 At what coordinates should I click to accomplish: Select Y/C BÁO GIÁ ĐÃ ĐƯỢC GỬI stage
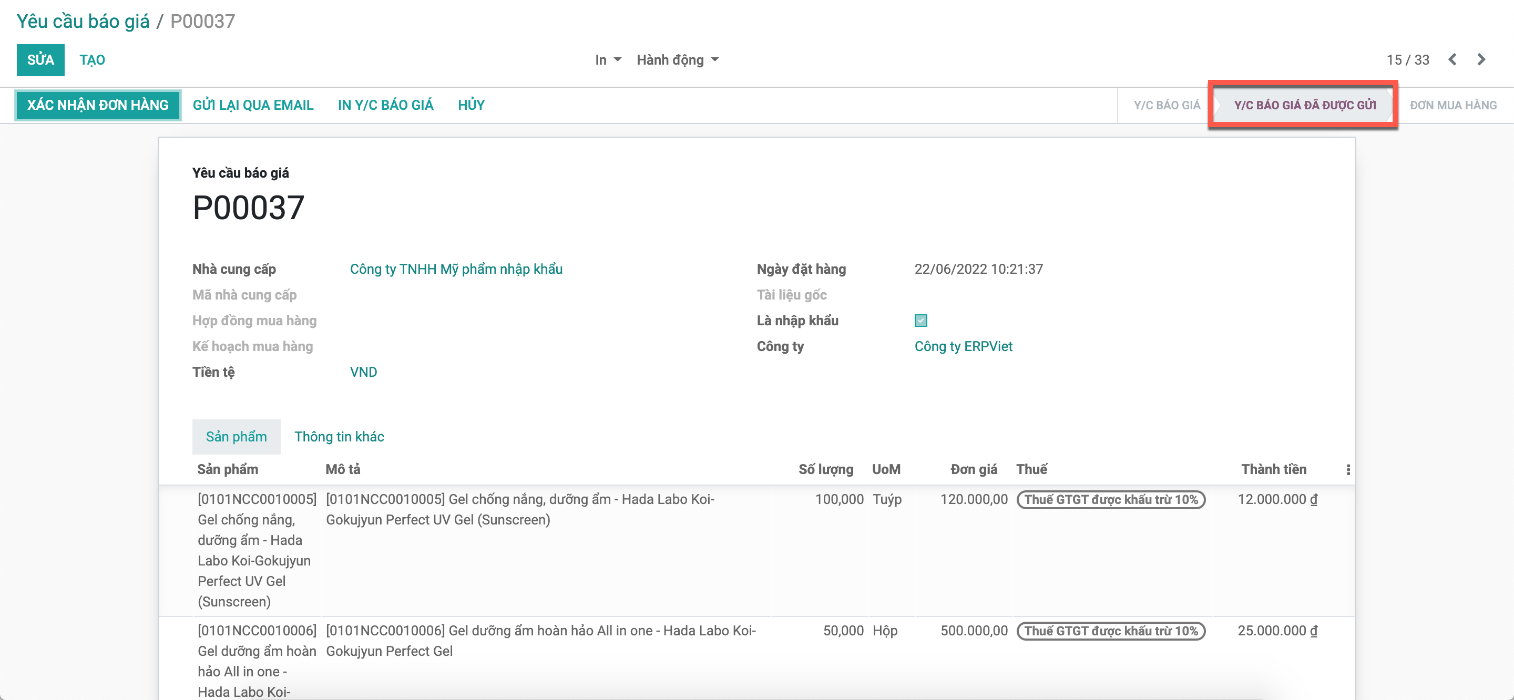pos(1304,105)
